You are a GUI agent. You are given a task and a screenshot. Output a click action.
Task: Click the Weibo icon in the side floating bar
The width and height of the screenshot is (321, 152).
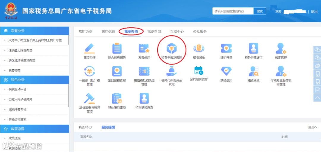point(317,66)
